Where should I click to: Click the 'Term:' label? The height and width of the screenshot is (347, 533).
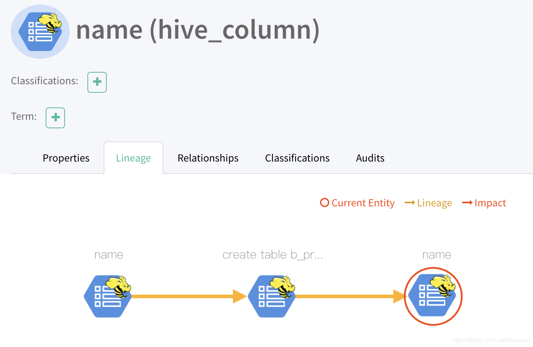(x=24, y=116)
